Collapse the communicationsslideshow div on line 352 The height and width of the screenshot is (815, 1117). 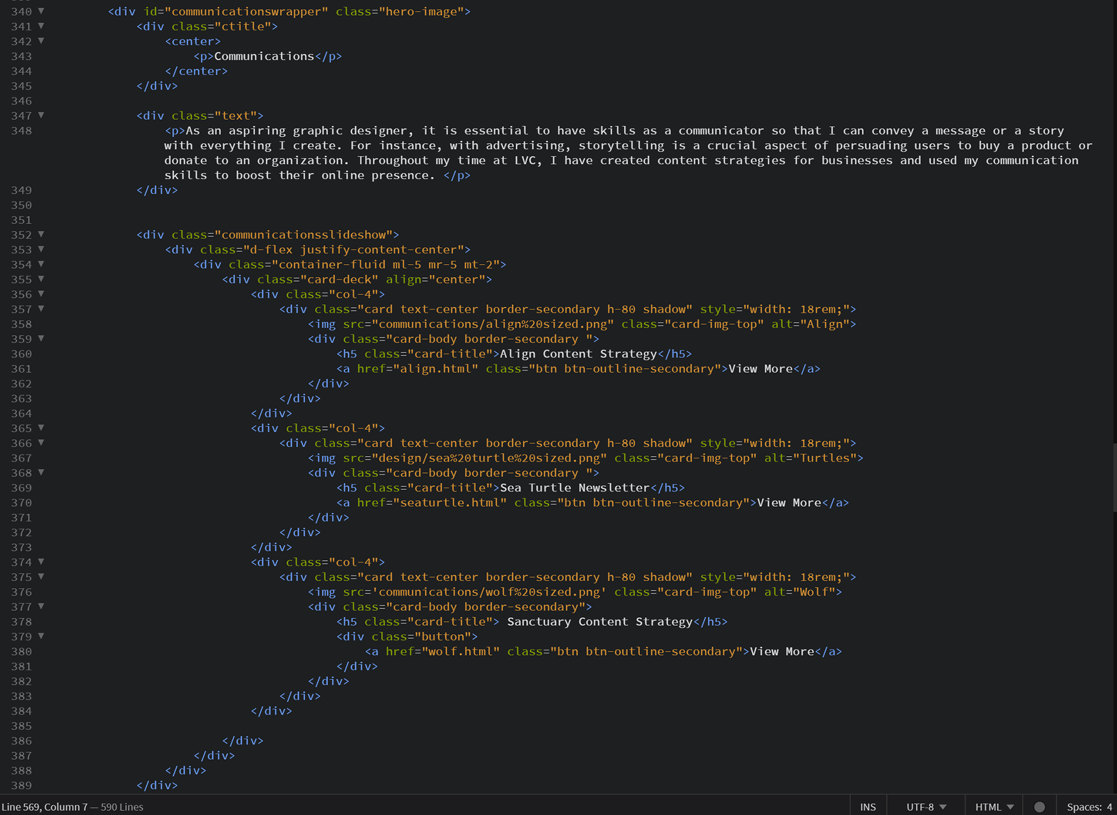41,234
